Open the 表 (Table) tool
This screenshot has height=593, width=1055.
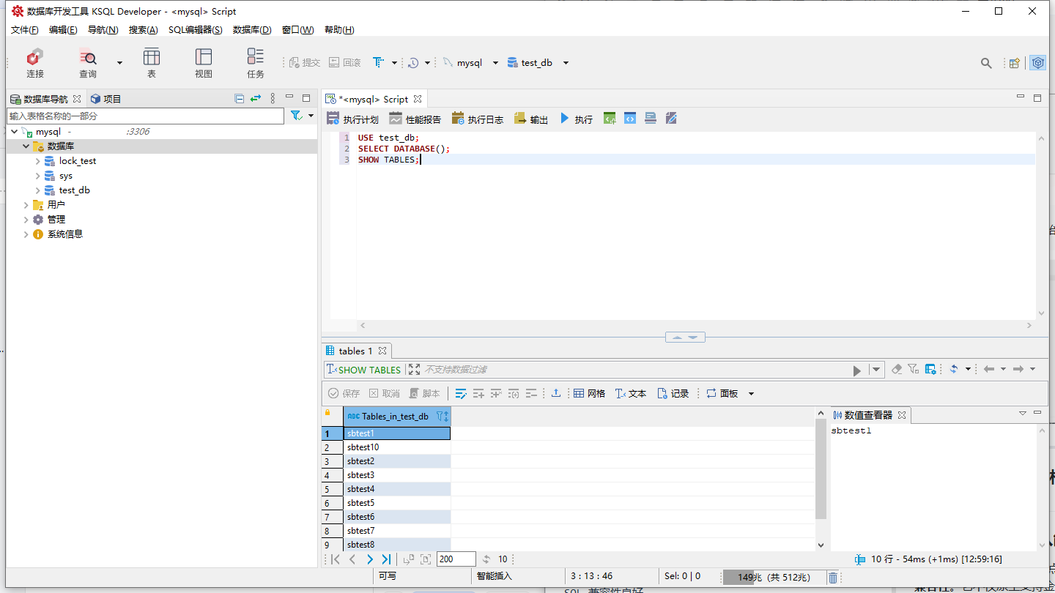(x=152, y=63)
